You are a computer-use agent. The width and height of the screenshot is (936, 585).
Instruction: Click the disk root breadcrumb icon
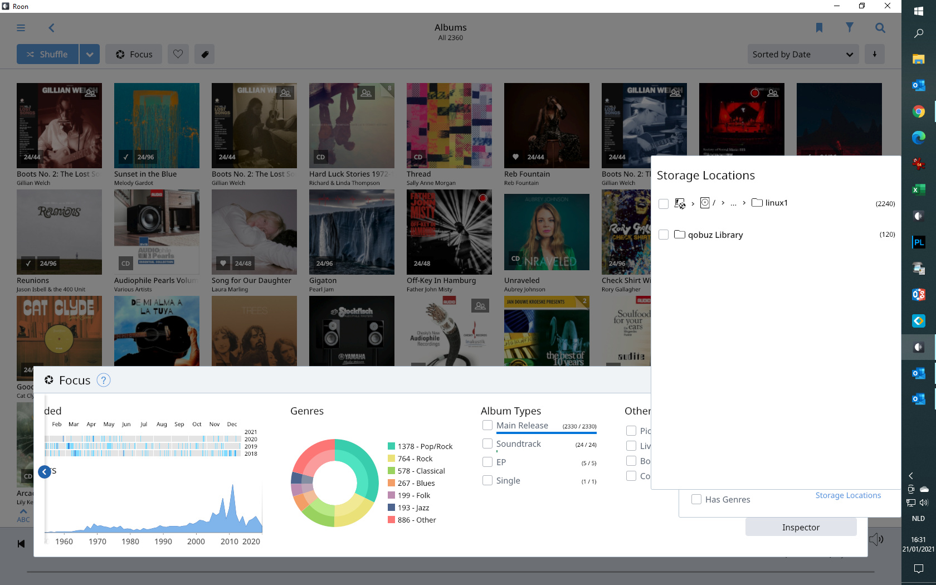click(x=705, y=203)
